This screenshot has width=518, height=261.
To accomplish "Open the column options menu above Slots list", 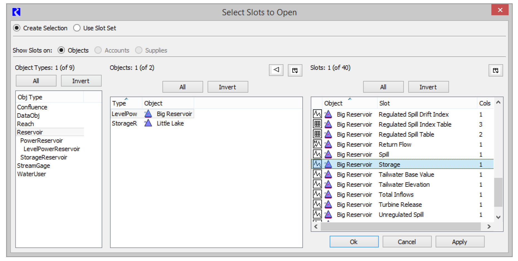I will coord(495,70).
